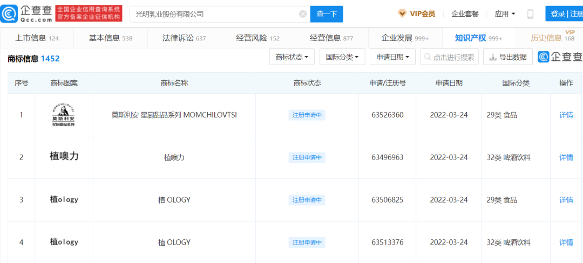The width and height of the screenshot is (583, 263).
Task: Click the 注册申请中 status in row 3
Action: tap(307, 200)
